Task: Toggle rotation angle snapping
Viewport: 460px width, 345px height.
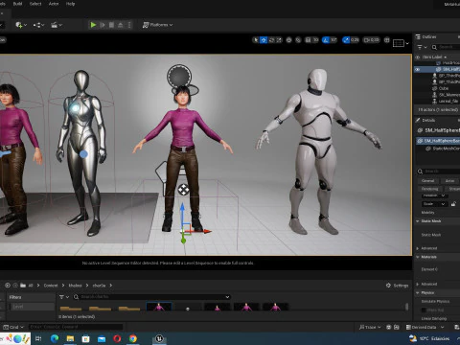Action: (x=326, y=40)
